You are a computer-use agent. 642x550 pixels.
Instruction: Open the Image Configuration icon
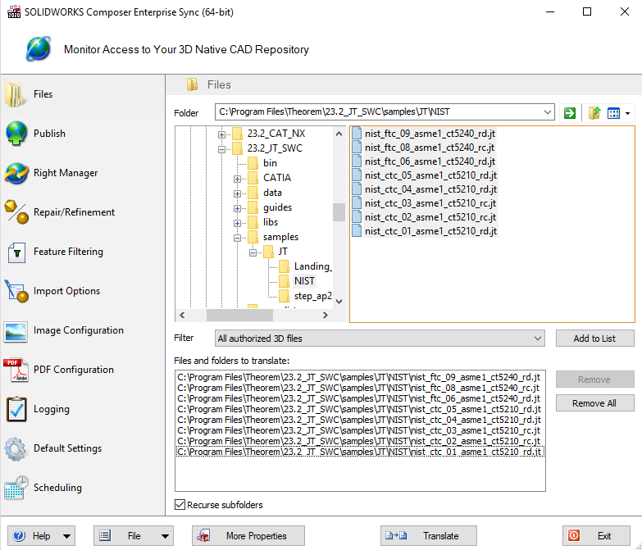(16, 331)
